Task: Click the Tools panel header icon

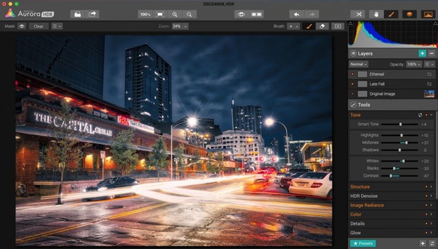Action: tap(354, 105)
